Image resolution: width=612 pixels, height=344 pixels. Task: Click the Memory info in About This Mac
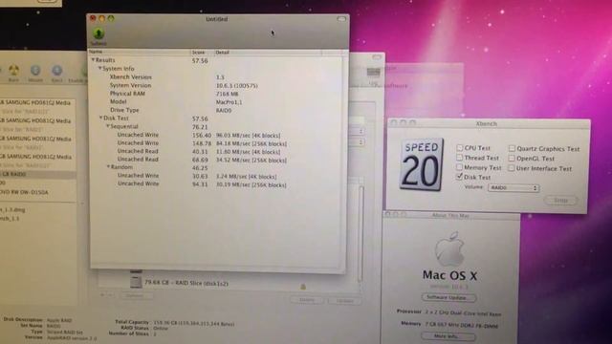[462, 325]
